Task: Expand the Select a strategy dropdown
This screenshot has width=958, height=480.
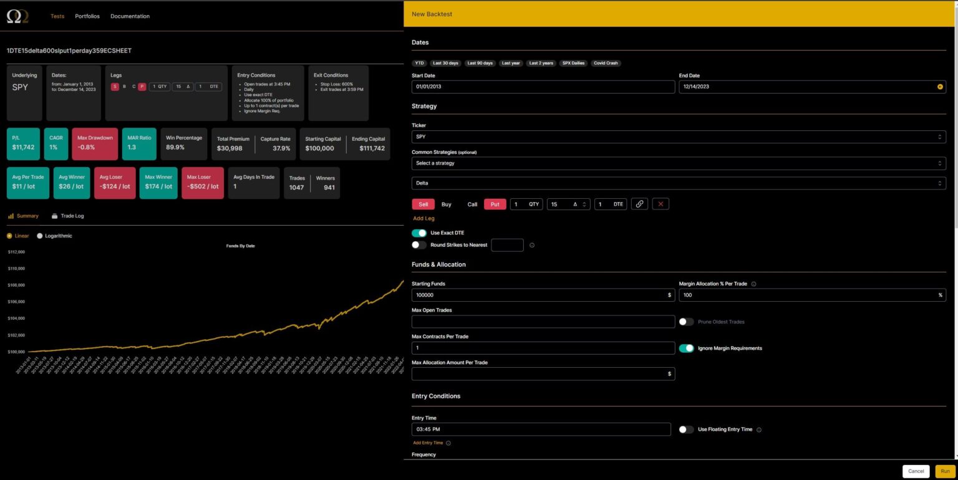Action: pyautogui.click(x=678, y=163)
